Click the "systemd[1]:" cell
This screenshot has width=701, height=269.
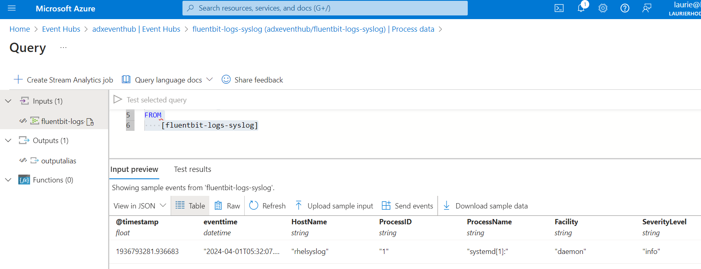click(487, 252)
